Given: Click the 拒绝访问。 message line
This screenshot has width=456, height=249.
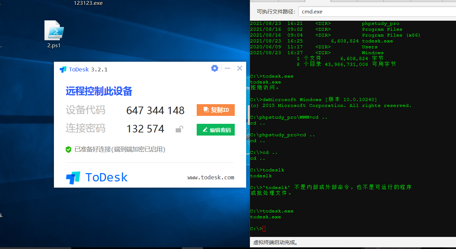Looking at the screenshot, I should point(265,88).
